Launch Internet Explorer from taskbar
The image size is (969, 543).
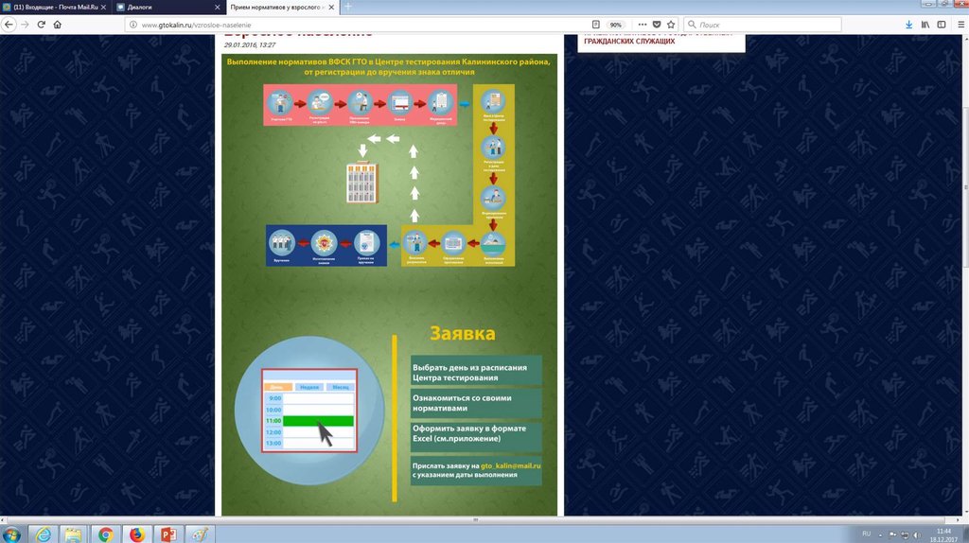(x=43, y=534)
